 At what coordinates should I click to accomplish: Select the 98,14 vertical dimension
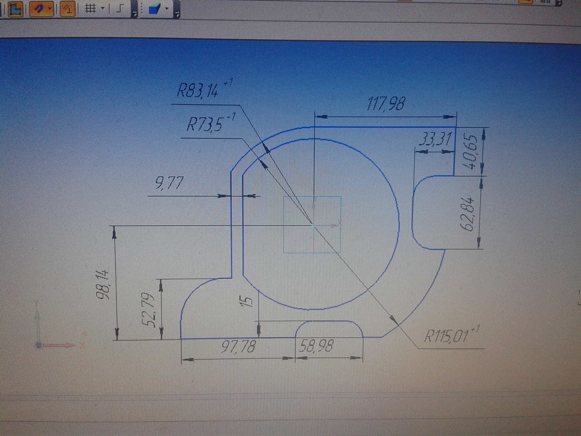pos(103,285)
